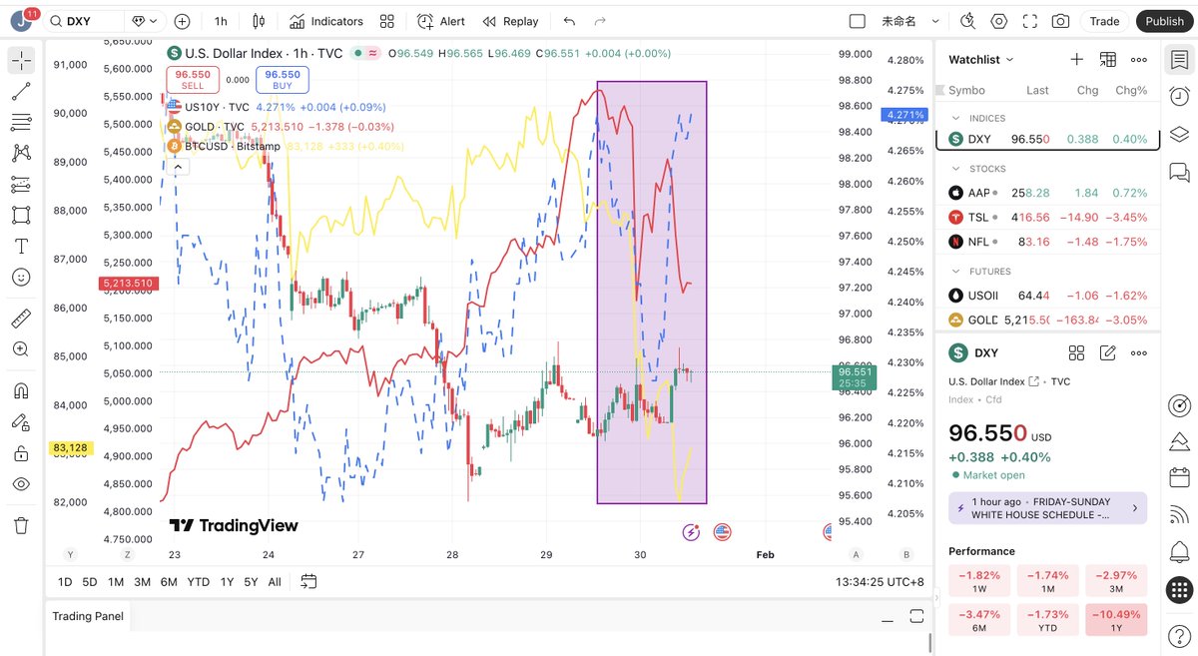The height and width of the screenshot is (656, 1198).
Task: Collapse the indicator legend chevron
Action: (x=178, y=167)
